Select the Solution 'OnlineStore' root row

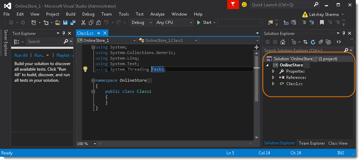(308, 59)
